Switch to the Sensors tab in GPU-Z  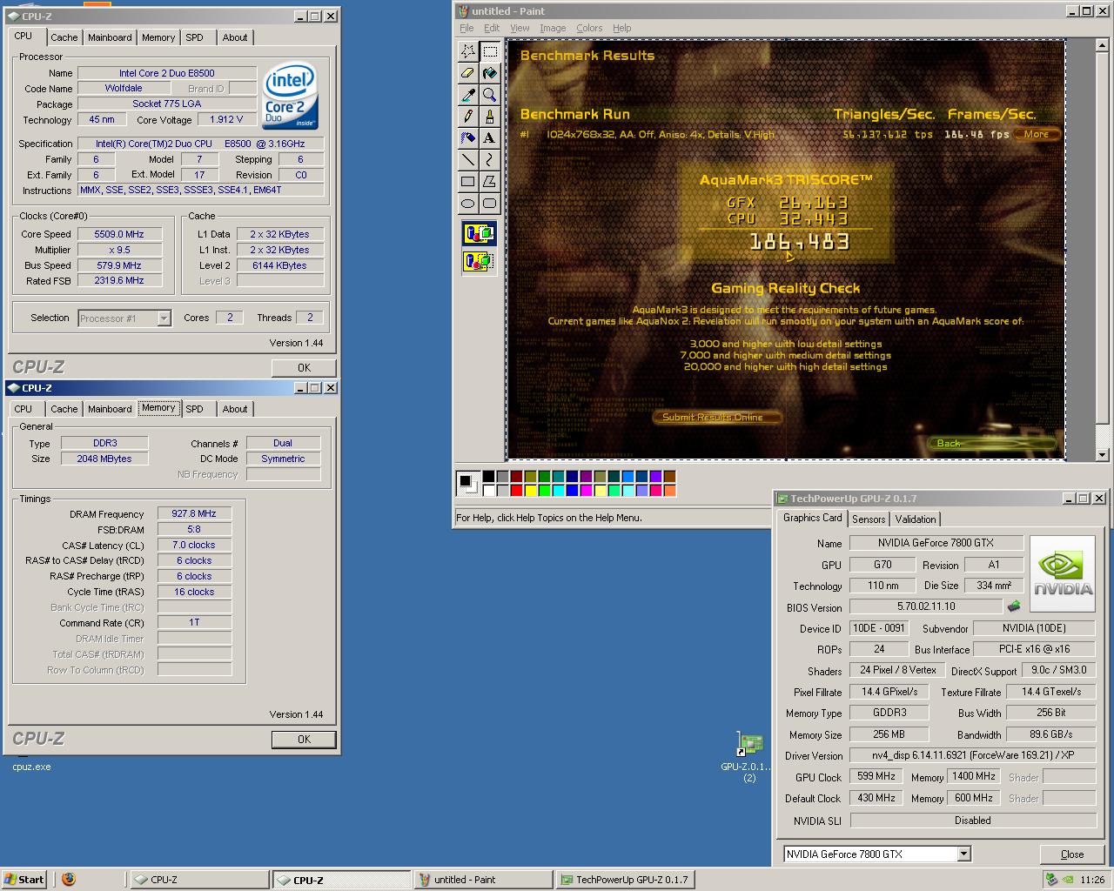click(x=869, y=519)
